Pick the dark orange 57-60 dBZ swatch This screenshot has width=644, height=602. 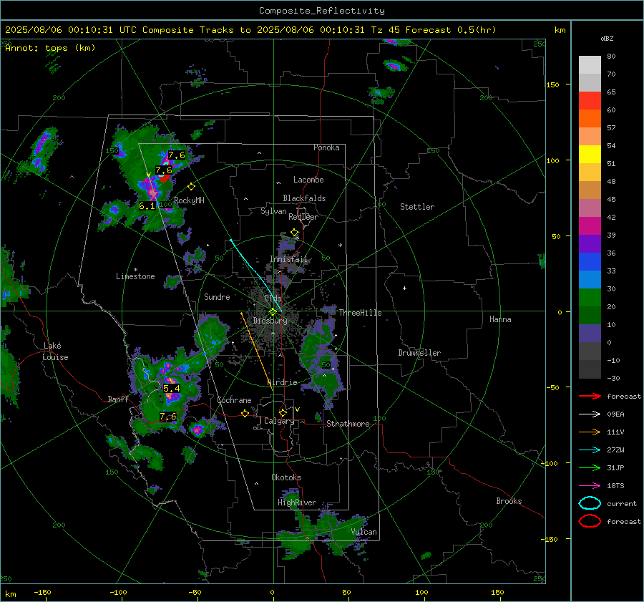click(x=590, y=119)
